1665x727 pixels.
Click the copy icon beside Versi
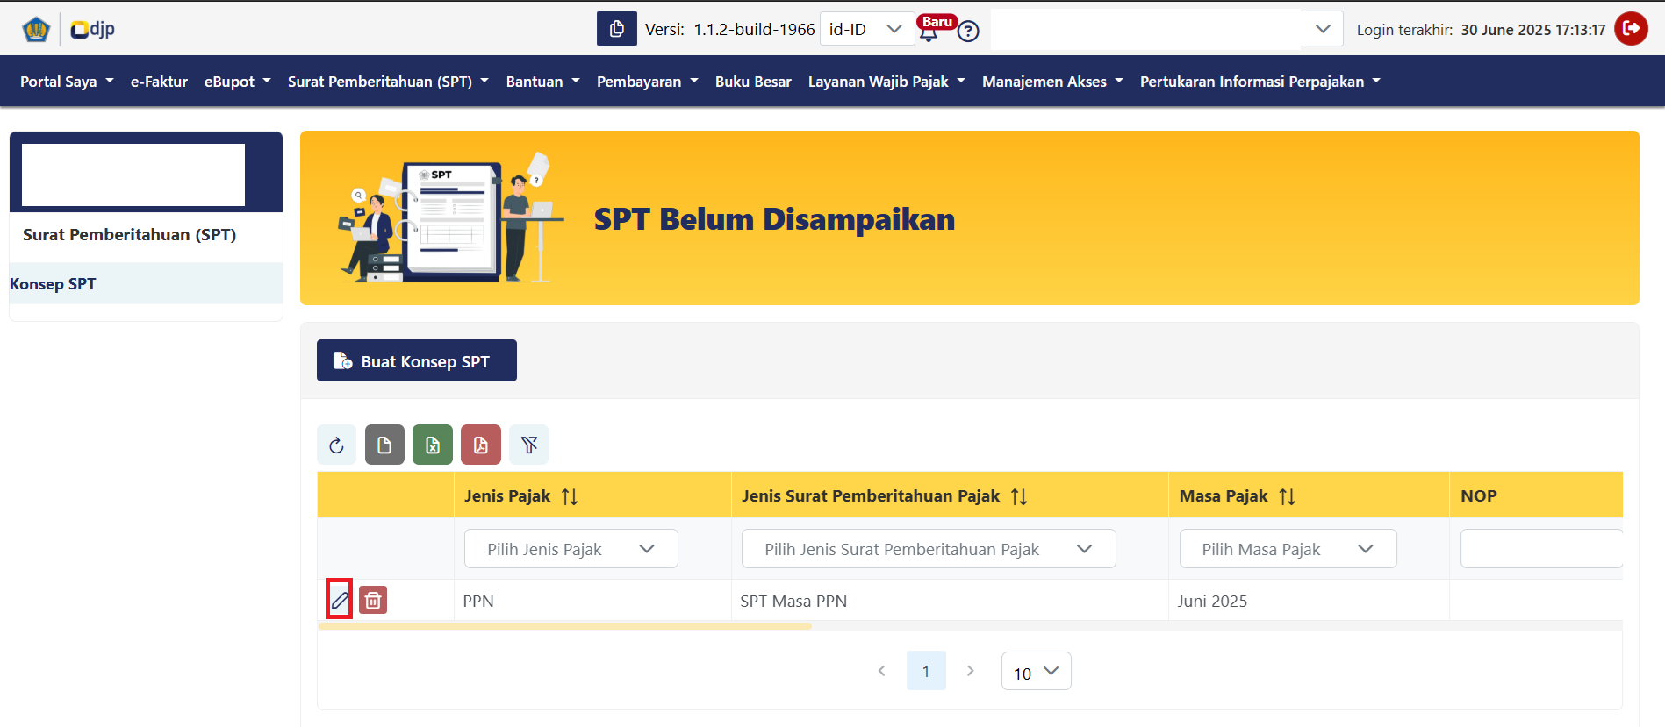point(617,29)
